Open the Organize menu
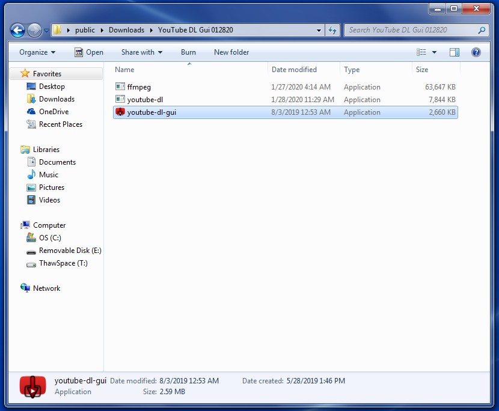 [37, 52]
